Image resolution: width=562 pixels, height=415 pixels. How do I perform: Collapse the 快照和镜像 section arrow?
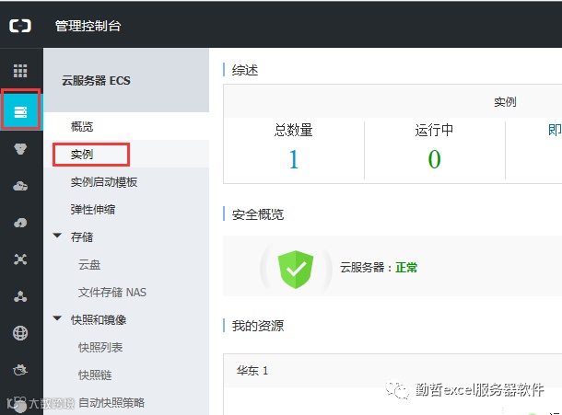57,318
